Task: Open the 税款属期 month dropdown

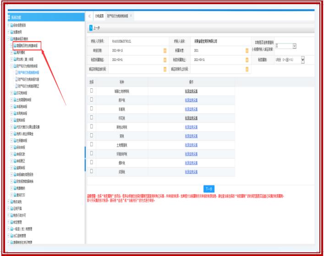Action: click(x=303, y=60)
